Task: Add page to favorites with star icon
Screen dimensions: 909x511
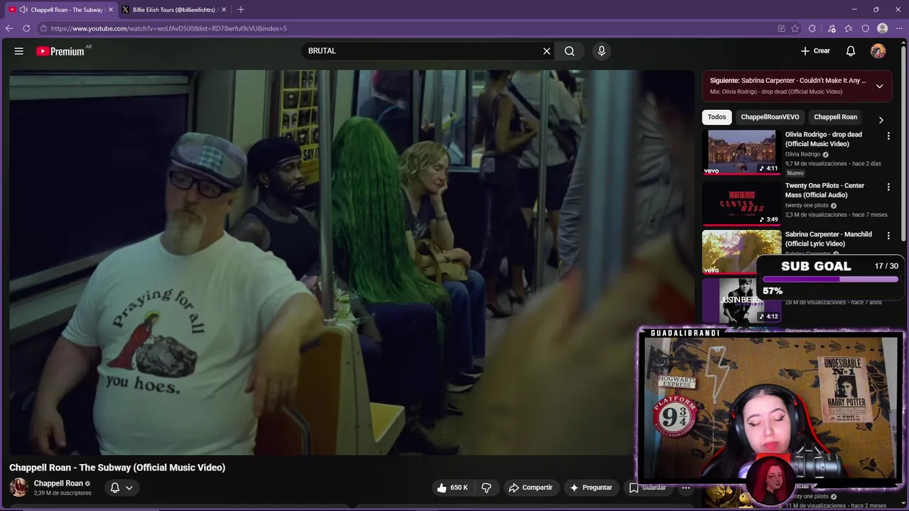Action: pyautogui.click(x=795, y=28)
